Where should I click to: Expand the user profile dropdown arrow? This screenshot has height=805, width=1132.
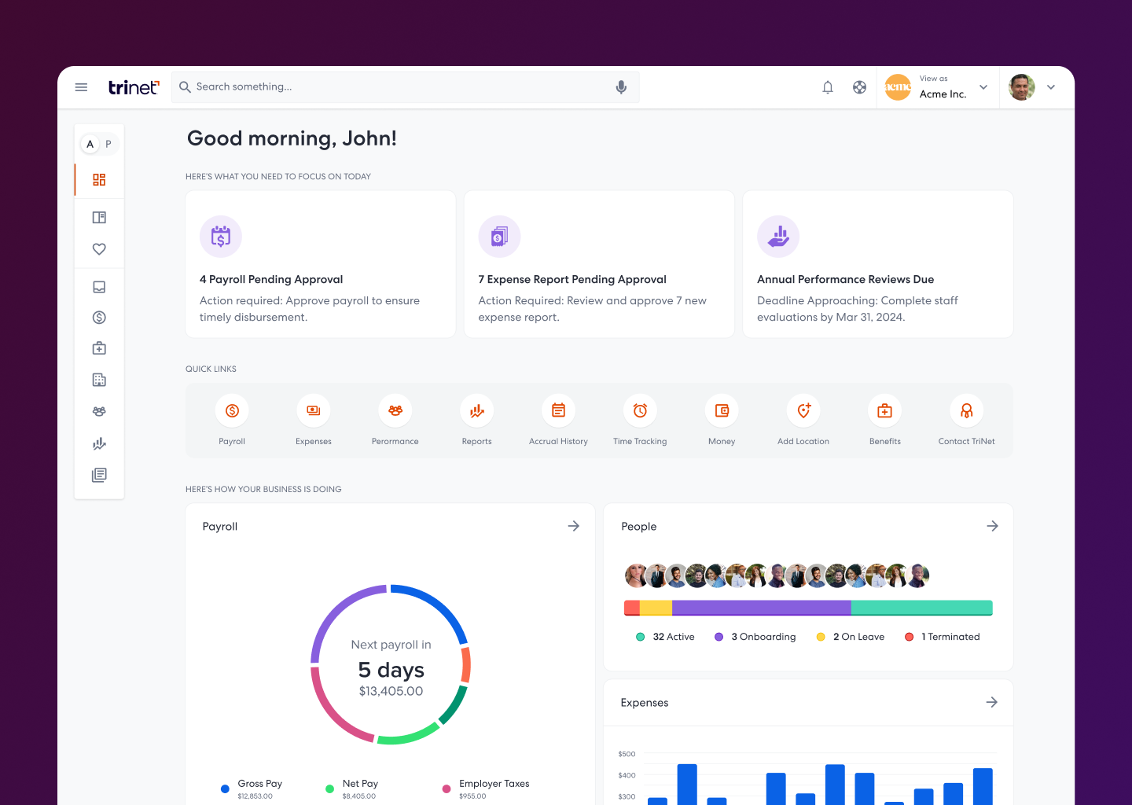click(1051, 87)
